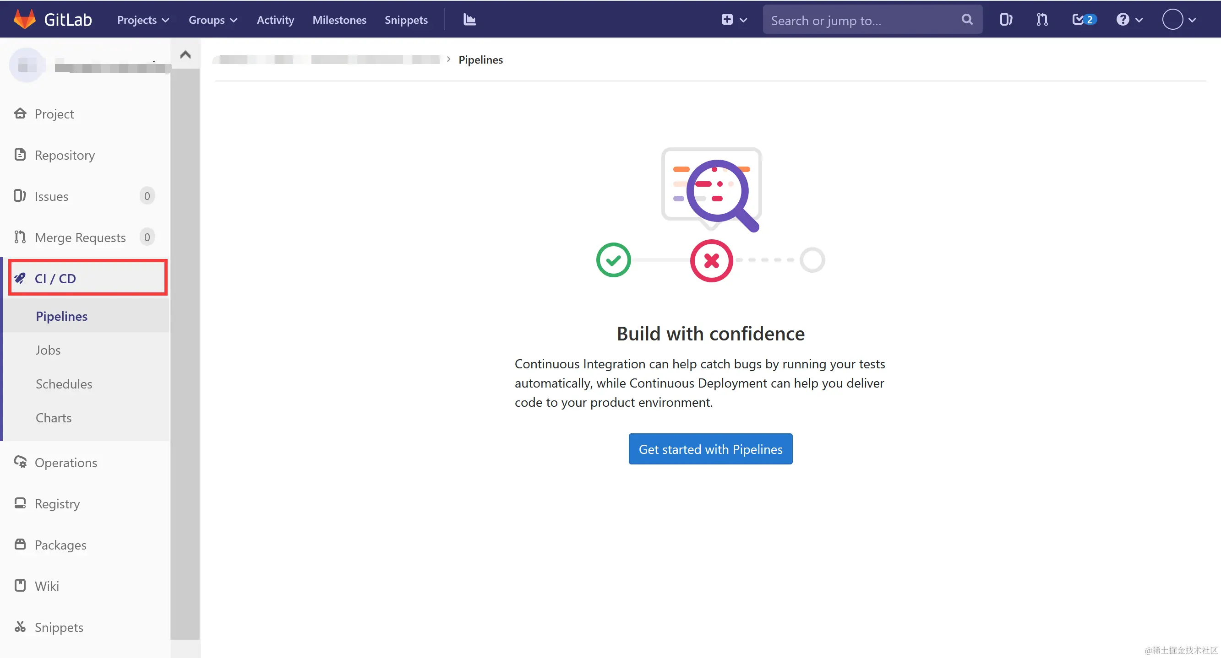
Task: Open the Packages sidebar item
Action: point(60,545)
